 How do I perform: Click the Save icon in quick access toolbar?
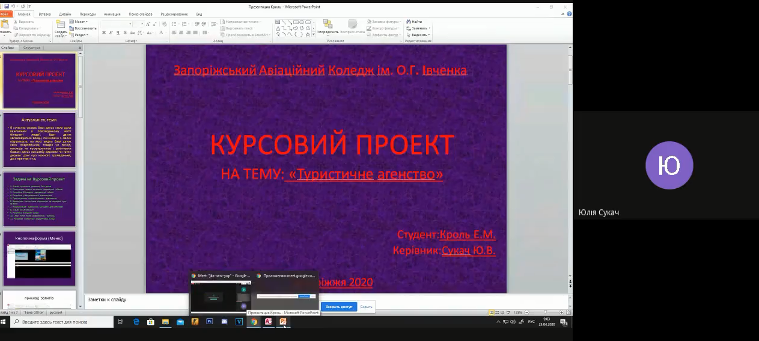click(x=7, y=6)
